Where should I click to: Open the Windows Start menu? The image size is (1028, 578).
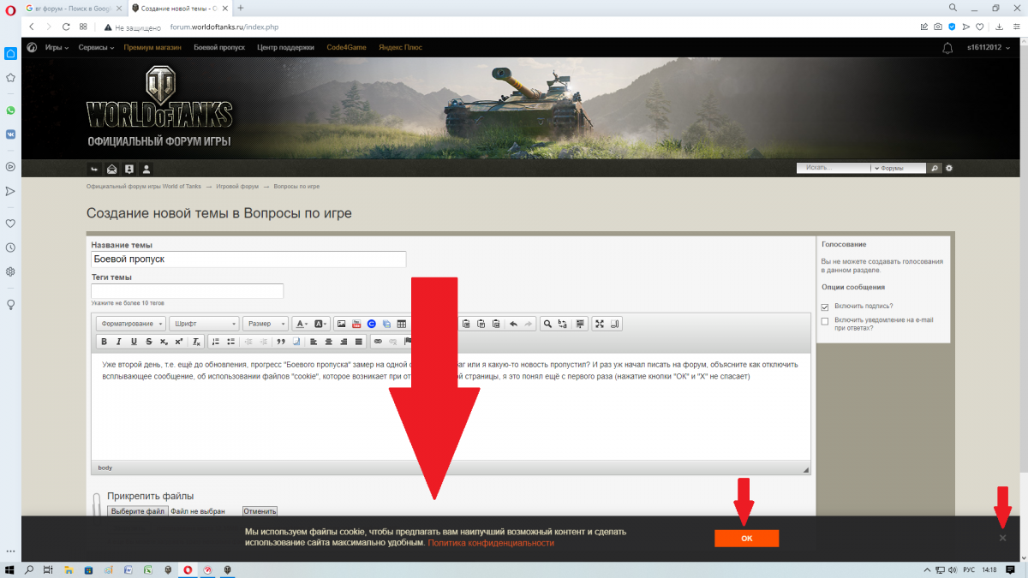click(10, 569)
